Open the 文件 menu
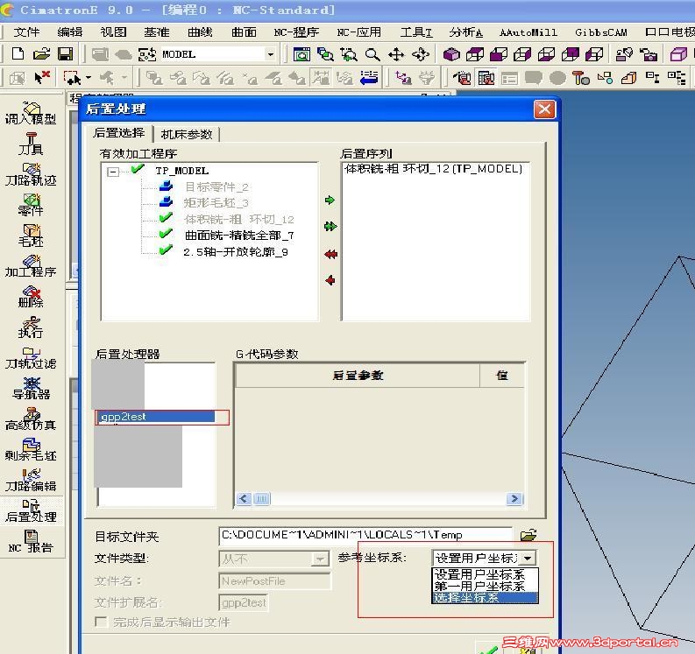Image resolution: width=695 pixels, height=654 pixels. tap(26, 32)
